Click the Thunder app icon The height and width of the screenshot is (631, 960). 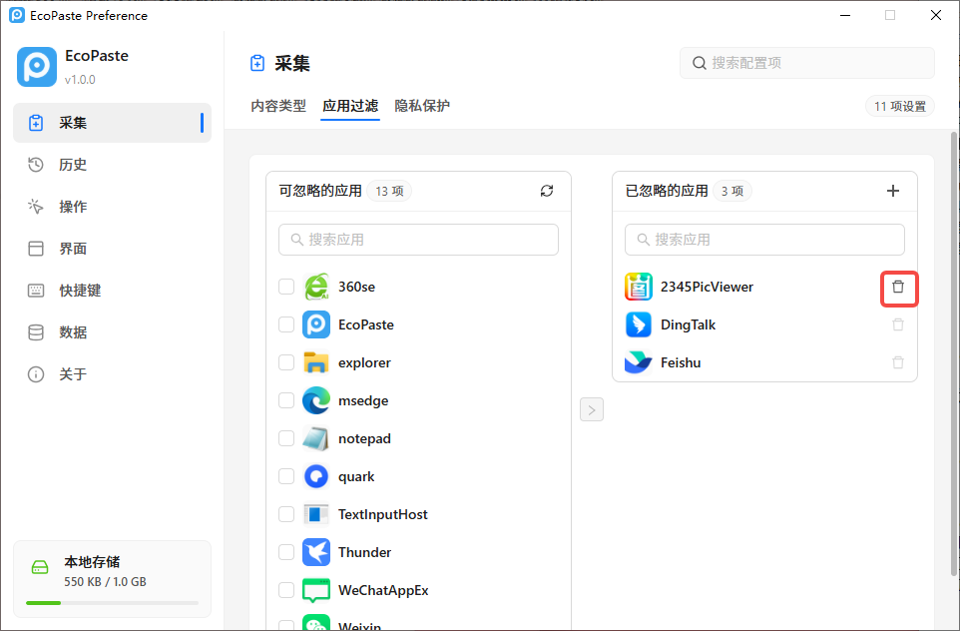316,552
